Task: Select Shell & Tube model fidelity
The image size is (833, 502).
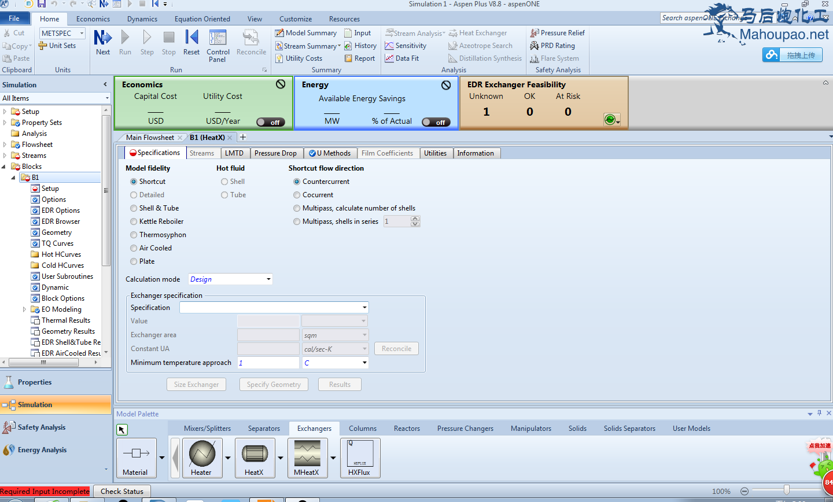Action: click(x=134, y=208)
